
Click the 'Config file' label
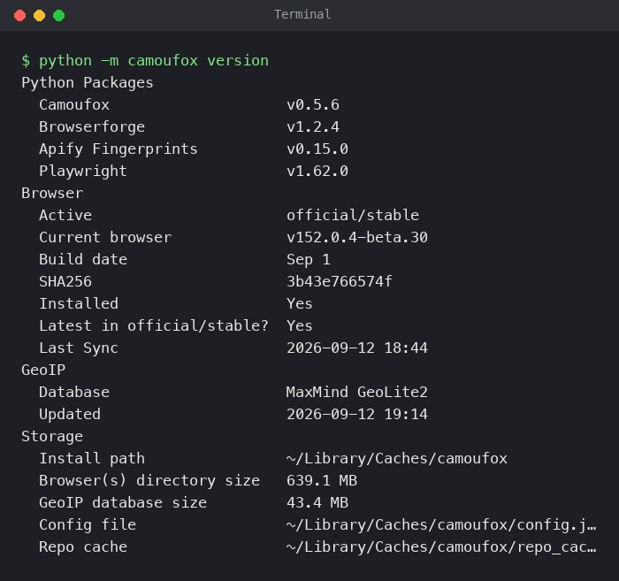pyautogui.click(x=88, y=525)
